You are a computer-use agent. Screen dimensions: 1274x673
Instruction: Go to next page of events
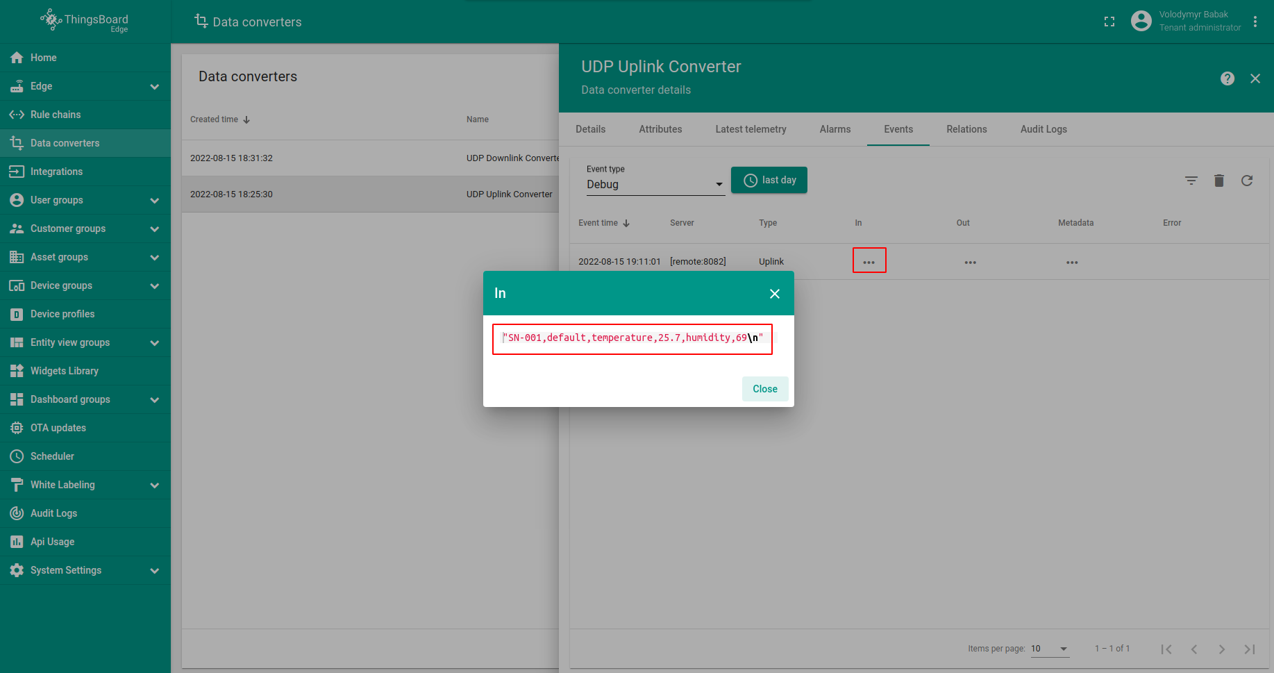click(x=1222, y=649)
